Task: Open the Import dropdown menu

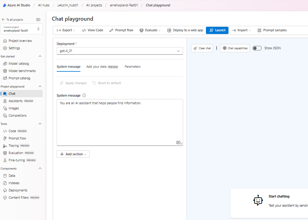Action: pyautogui.click(x=241, y=30)
